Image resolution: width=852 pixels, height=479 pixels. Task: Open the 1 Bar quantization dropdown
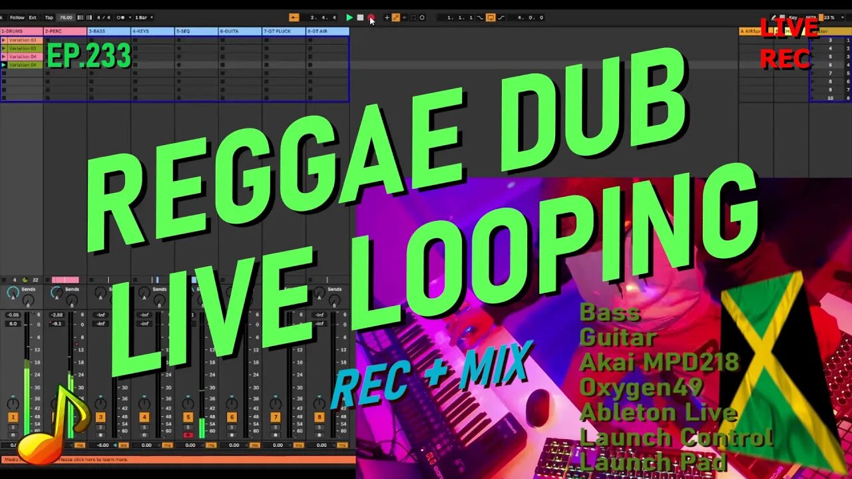point(144,17)
